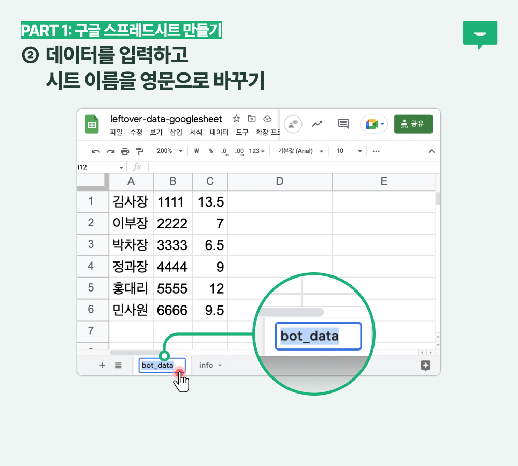Check the cloud save status icon
518x466 pixels.
[x=267, y=119]
